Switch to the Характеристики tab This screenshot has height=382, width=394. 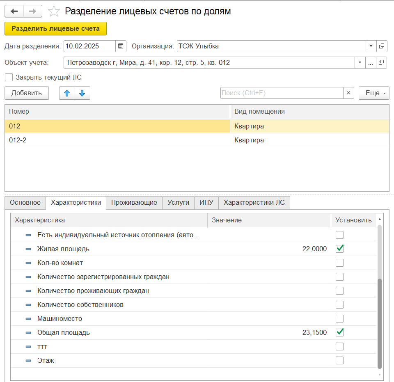[x=76, y=203]
